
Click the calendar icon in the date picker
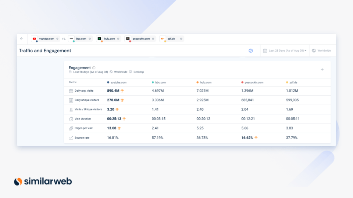click(265, 51)
